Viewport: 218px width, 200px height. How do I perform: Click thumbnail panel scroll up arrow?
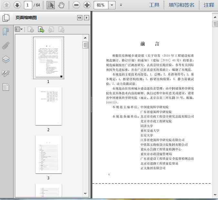(85, 38)
